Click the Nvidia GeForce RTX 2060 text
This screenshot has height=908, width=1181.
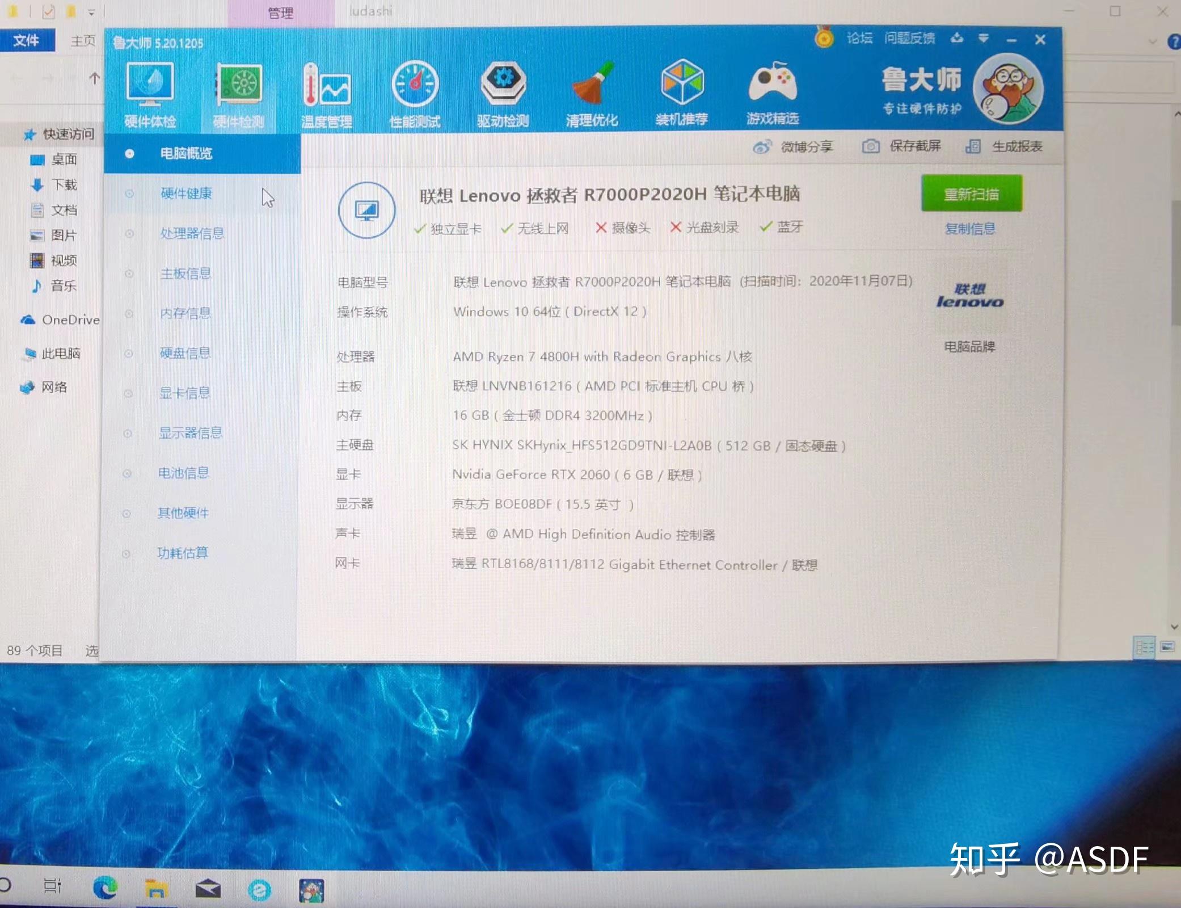point(576,474)
